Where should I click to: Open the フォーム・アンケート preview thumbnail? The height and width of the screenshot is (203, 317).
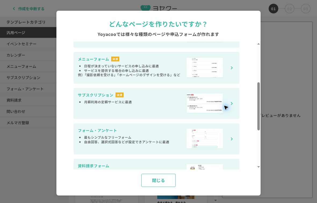[205, 139]
